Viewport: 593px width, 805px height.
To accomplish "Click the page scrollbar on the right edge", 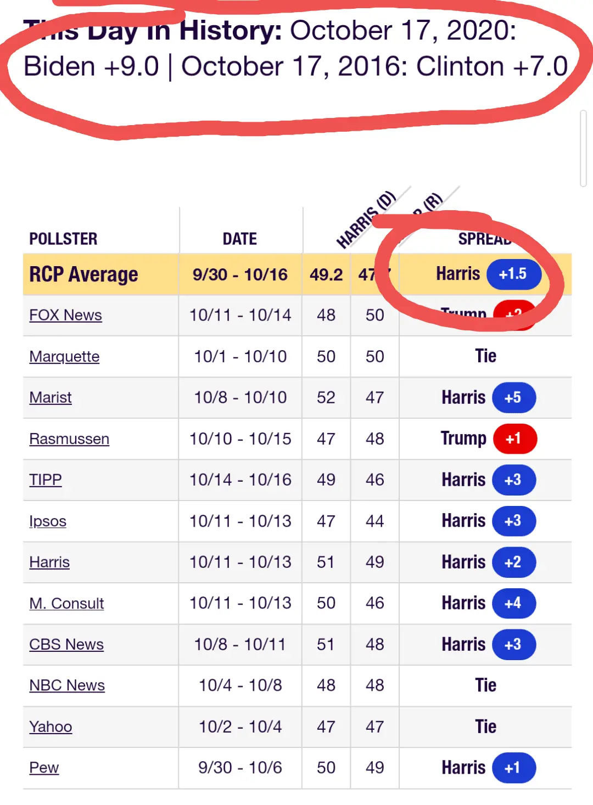I will click(583, 148).
